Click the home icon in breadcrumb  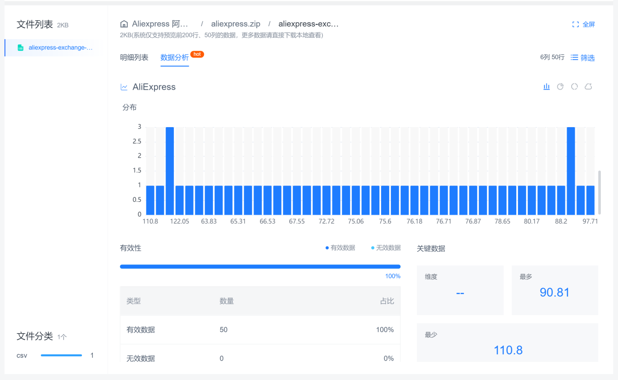click(x=124, y=24)
